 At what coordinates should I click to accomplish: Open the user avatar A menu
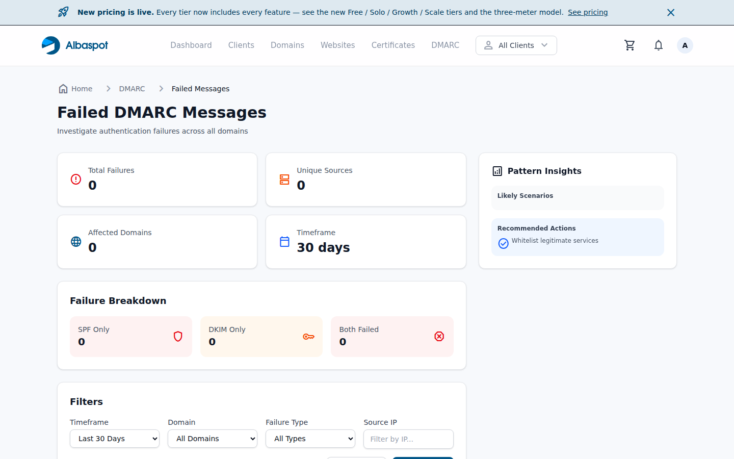click(x=685, y=45)
